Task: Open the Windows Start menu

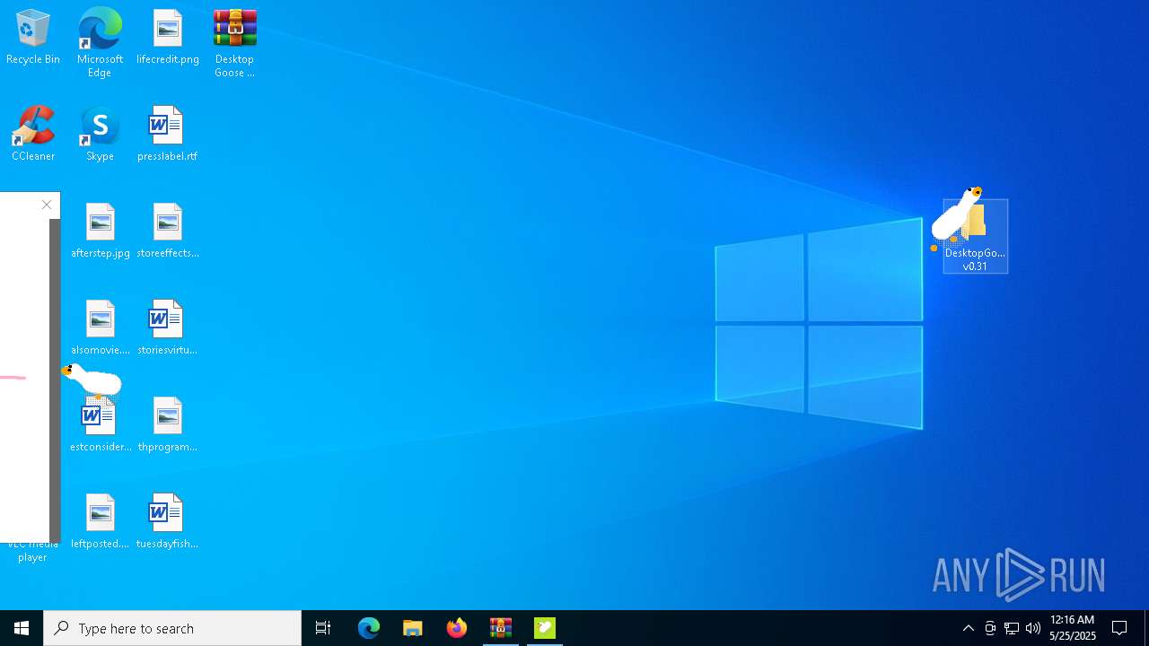Action: pos(22,628)
